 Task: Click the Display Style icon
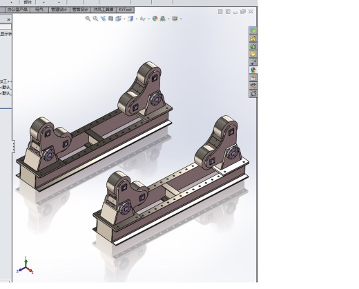130,19
